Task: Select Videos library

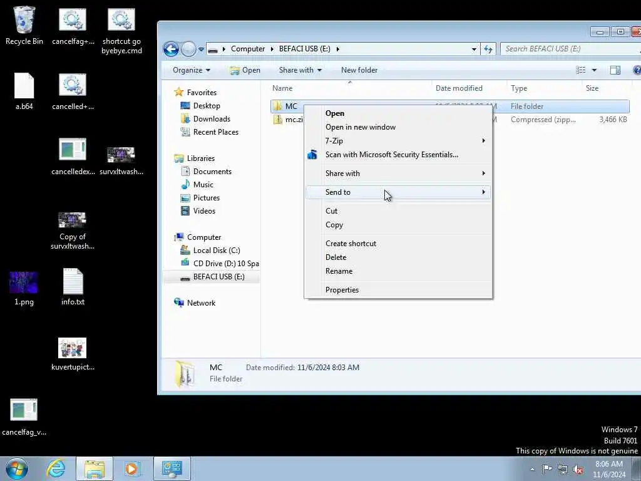Action: pyautogui.click(x=204, y=210)
